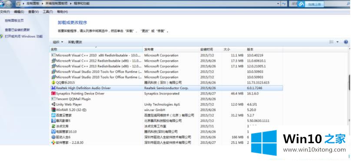Screen dimensions: 351x161
Task: Expand breadcrumb arrow after 控制面板
Action: pos(43,3)
